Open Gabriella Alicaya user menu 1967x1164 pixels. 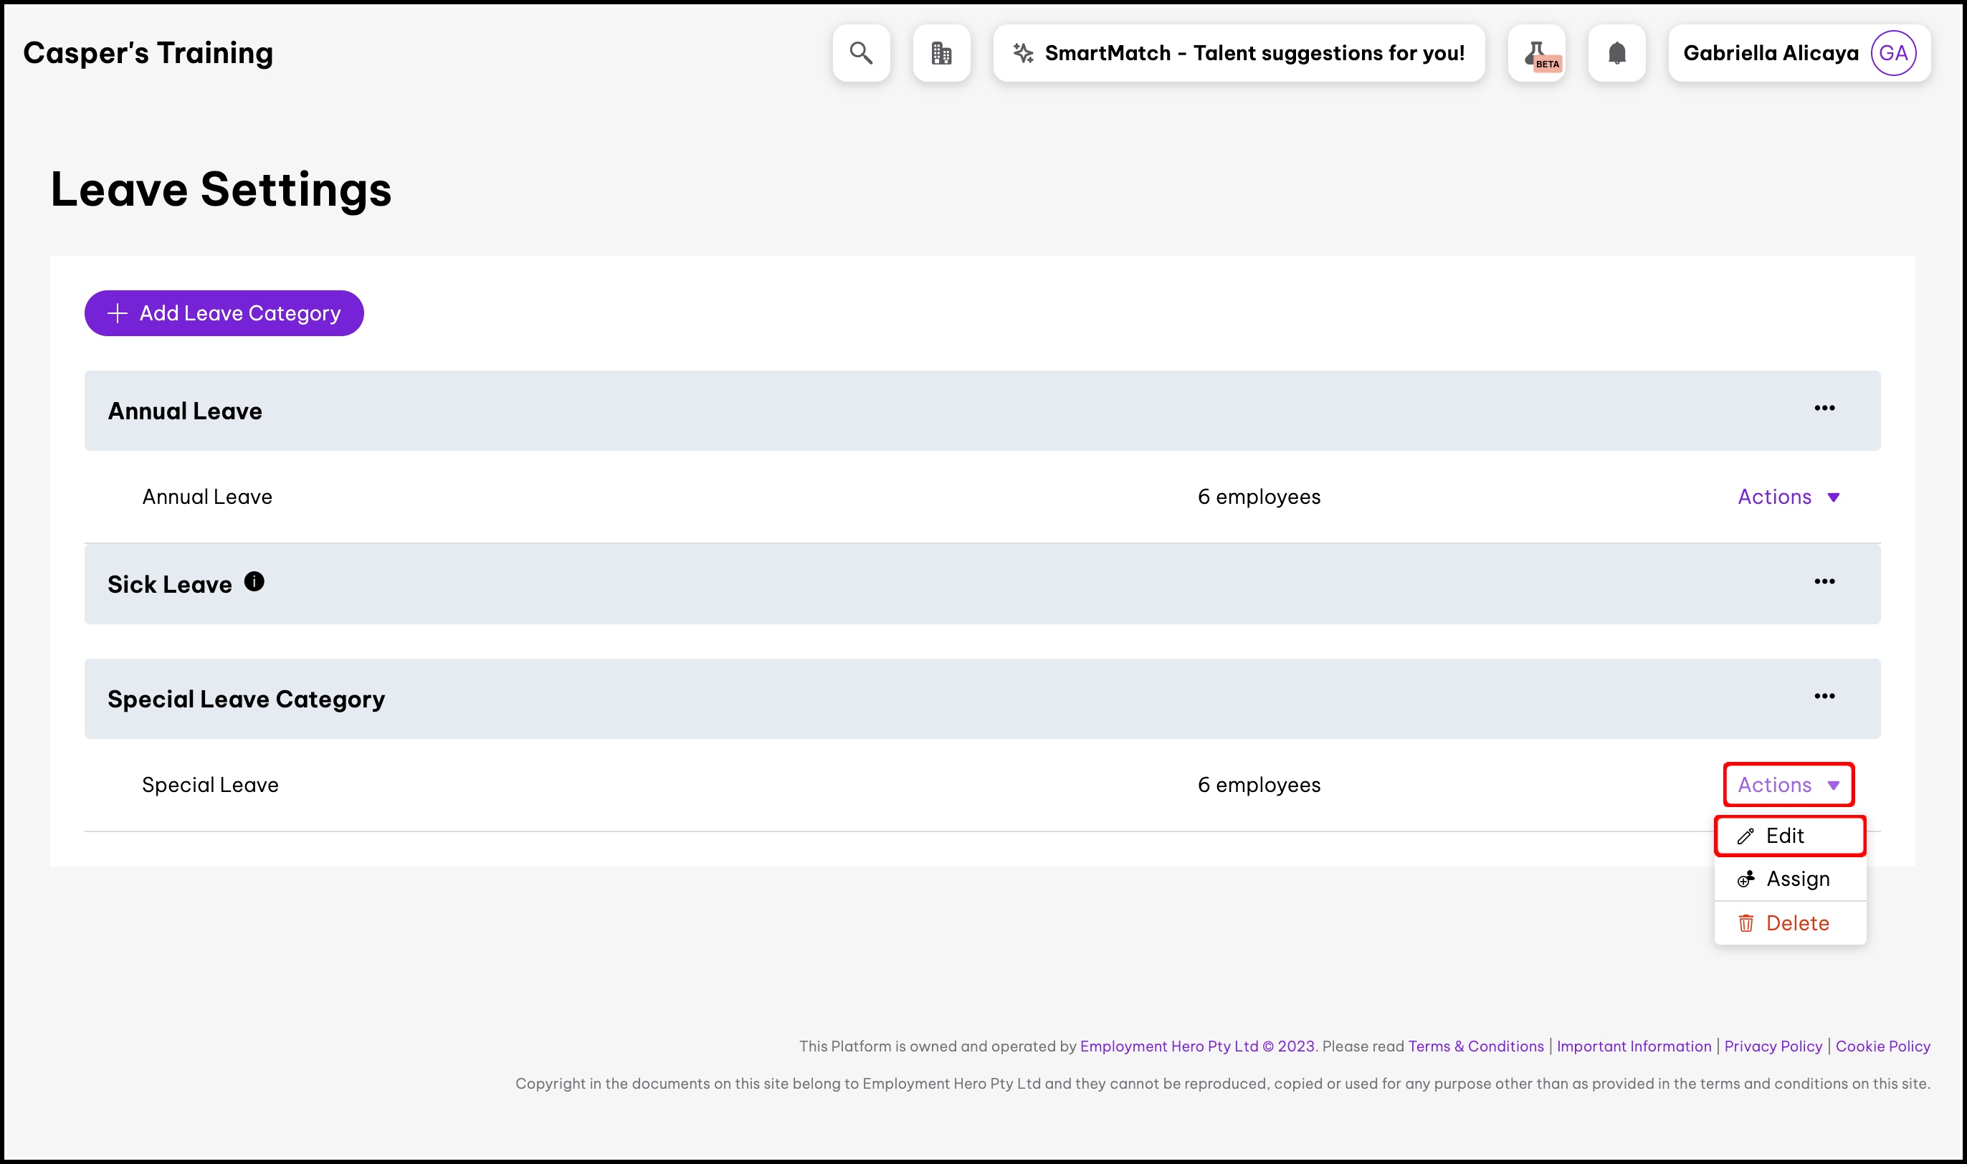tap(1771, 53)
